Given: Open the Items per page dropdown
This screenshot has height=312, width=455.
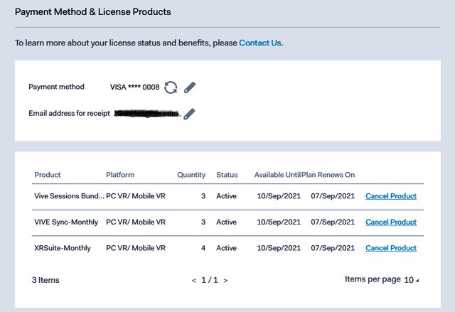Looking at the screenshot, I should [x=411, y=280].
